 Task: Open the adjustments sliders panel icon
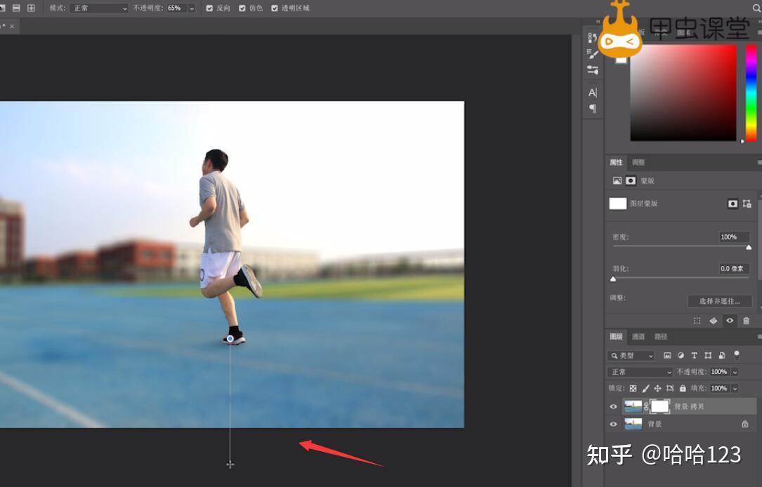click(593, 70)
